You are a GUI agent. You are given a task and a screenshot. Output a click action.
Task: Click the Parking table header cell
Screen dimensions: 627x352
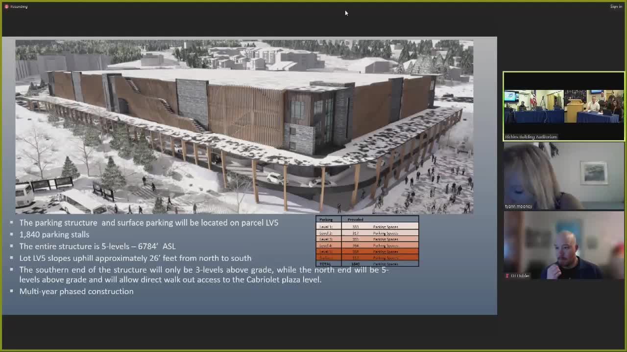point(327,220)
